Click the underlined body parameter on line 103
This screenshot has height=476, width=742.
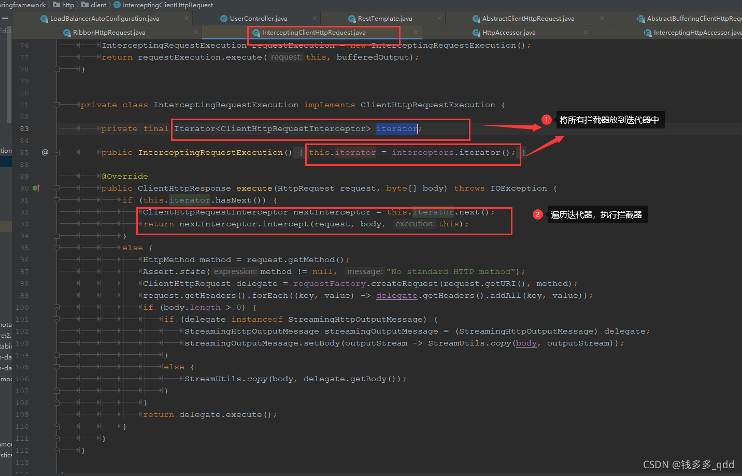click(x=526, y=343)
